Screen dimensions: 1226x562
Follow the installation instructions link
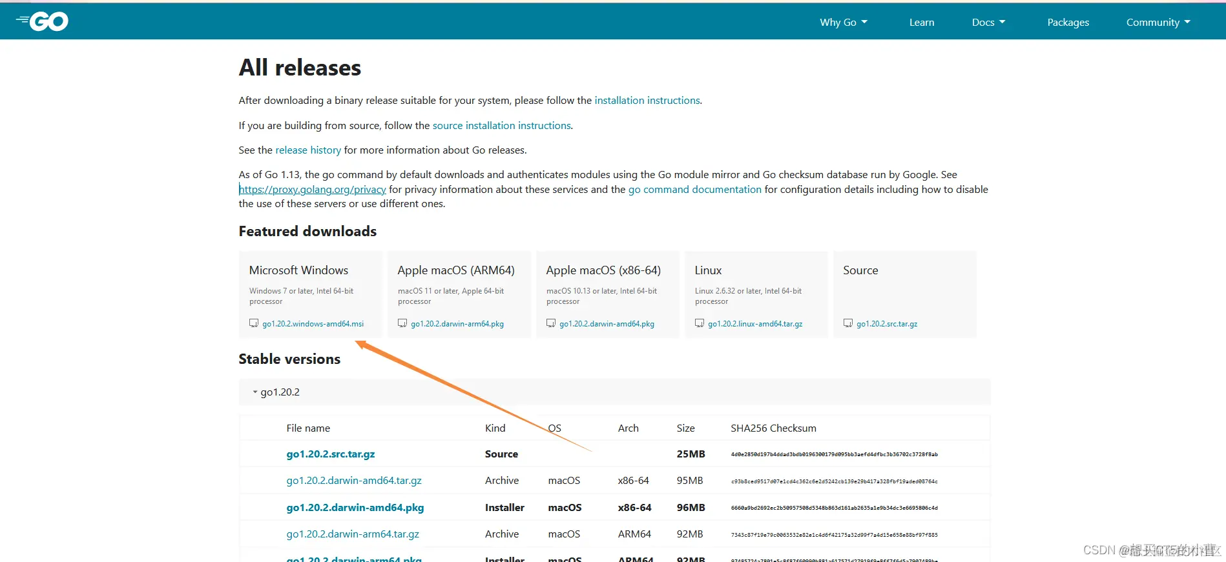[x=647, y=101]
